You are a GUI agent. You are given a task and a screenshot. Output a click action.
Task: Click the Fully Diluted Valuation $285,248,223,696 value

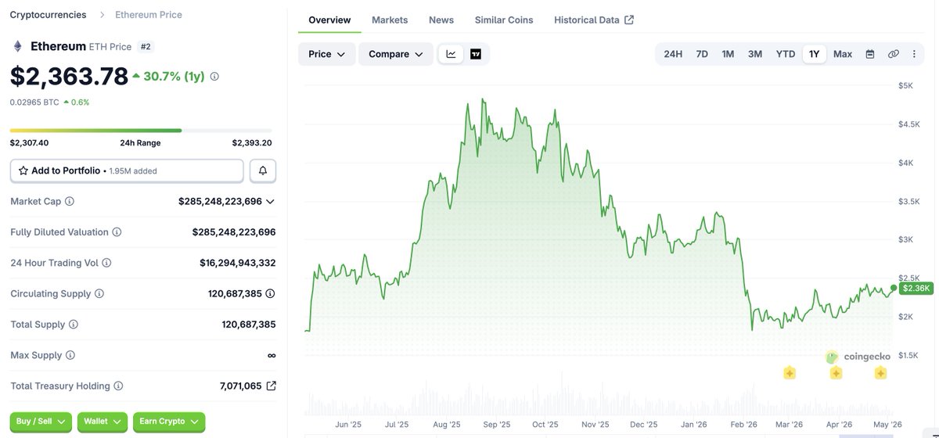[234, 232]
